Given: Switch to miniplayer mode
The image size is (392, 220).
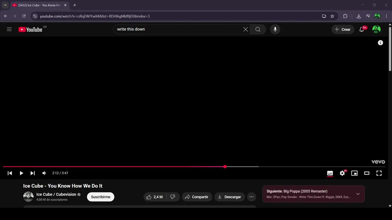Looking at the screenshot, I should click(x=354, y=173).
